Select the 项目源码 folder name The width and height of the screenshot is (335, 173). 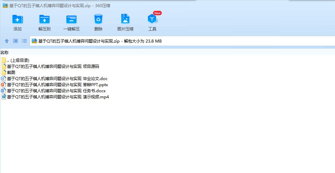click(x=53, y=66)
